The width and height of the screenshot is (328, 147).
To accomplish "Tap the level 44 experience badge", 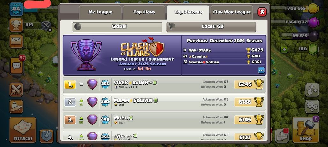I will pyautogui.click(x=16, y=9).
